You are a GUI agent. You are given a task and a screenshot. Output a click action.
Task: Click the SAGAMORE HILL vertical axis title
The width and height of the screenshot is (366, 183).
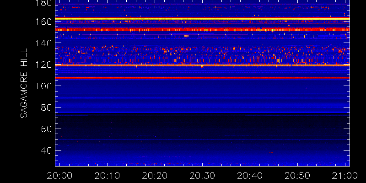pos(24,83)
